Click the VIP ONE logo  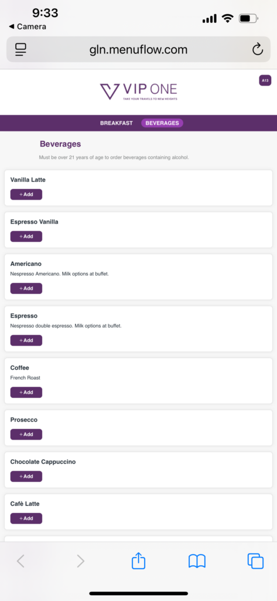click(138, 92)
